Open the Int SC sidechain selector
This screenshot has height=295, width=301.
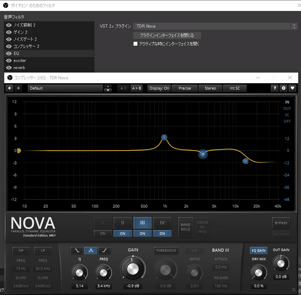pyautogui.click(x=235, y=88)
